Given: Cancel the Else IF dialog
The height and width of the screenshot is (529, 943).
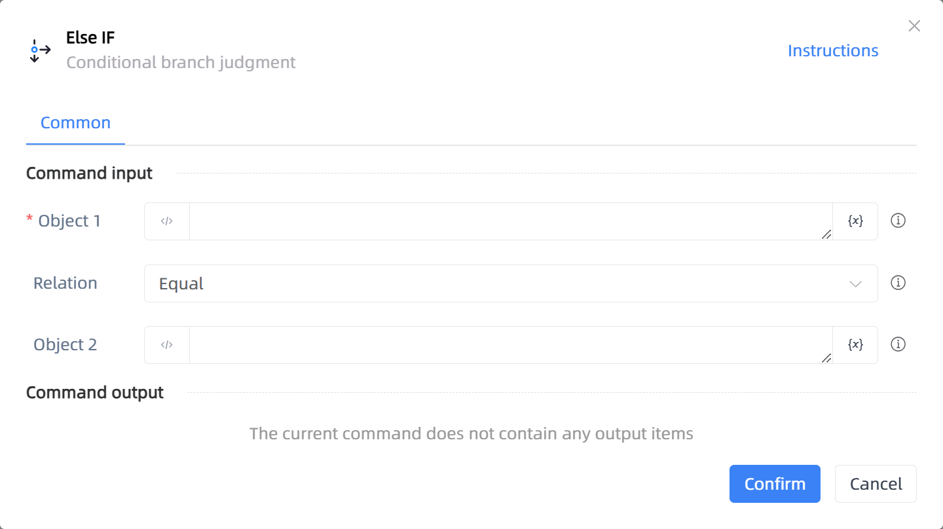Looking at the screenshot, I should [876, 484].
